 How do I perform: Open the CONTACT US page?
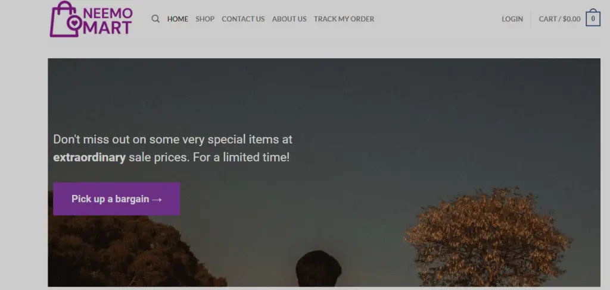coord(243,18)
